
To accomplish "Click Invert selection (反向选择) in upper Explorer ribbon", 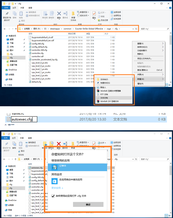I will coord(116,19).
